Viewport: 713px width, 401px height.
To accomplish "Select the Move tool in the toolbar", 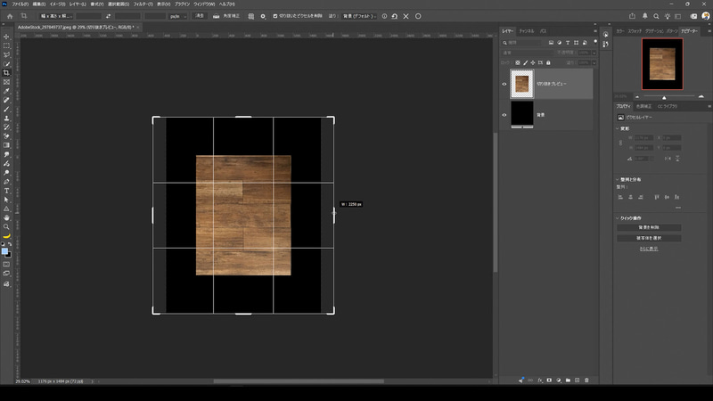I will 6,37.
